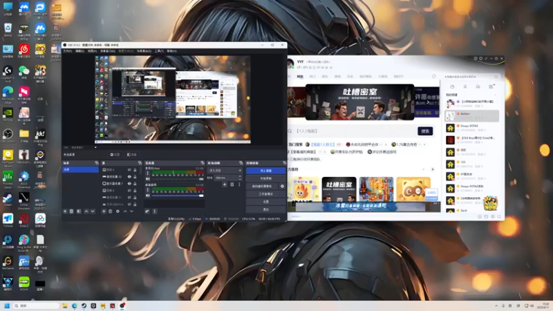This screenshot has width=553, height=311.
Task: Select the highlighted scene in scenes list
Action: click(x=80, y=169)
